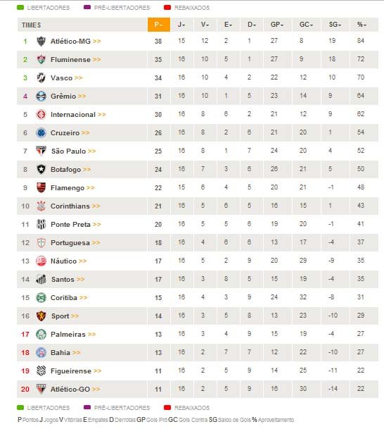Sort standings by GP goals scored column
Viewport: 384px width, 429px height.
(277, 25)
